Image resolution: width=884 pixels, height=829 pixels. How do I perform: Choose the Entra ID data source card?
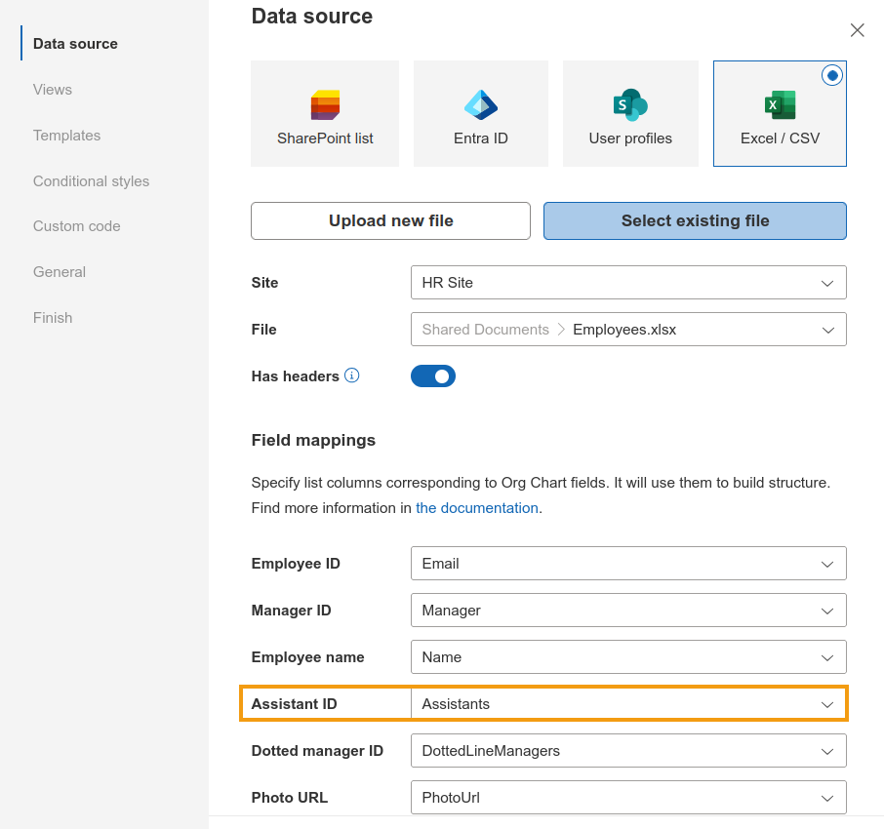coord(481,113)
